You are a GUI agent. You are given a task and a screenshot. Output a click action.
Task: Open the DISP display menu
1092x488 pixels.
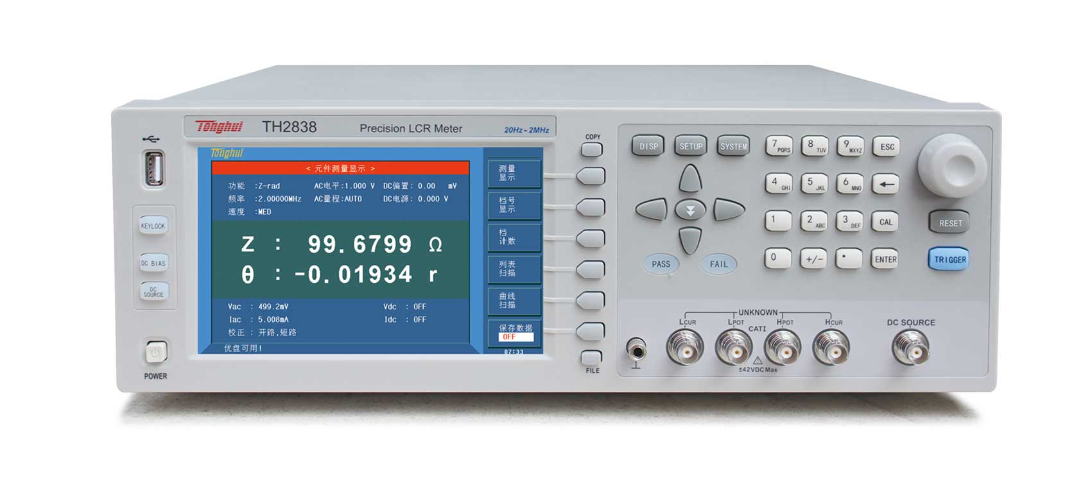tap(648, 146)
